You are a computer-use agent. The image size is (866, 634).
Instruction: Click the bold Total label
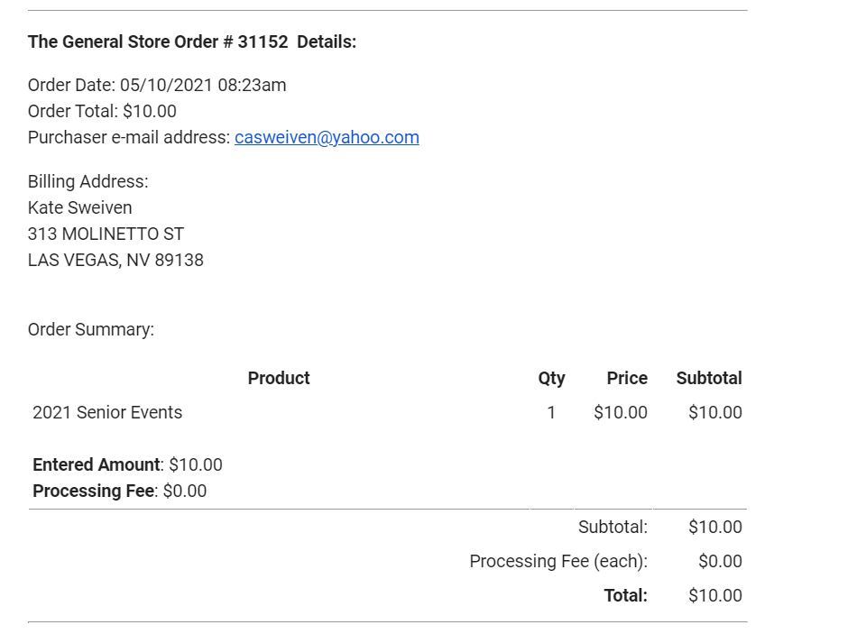point(626,596)
